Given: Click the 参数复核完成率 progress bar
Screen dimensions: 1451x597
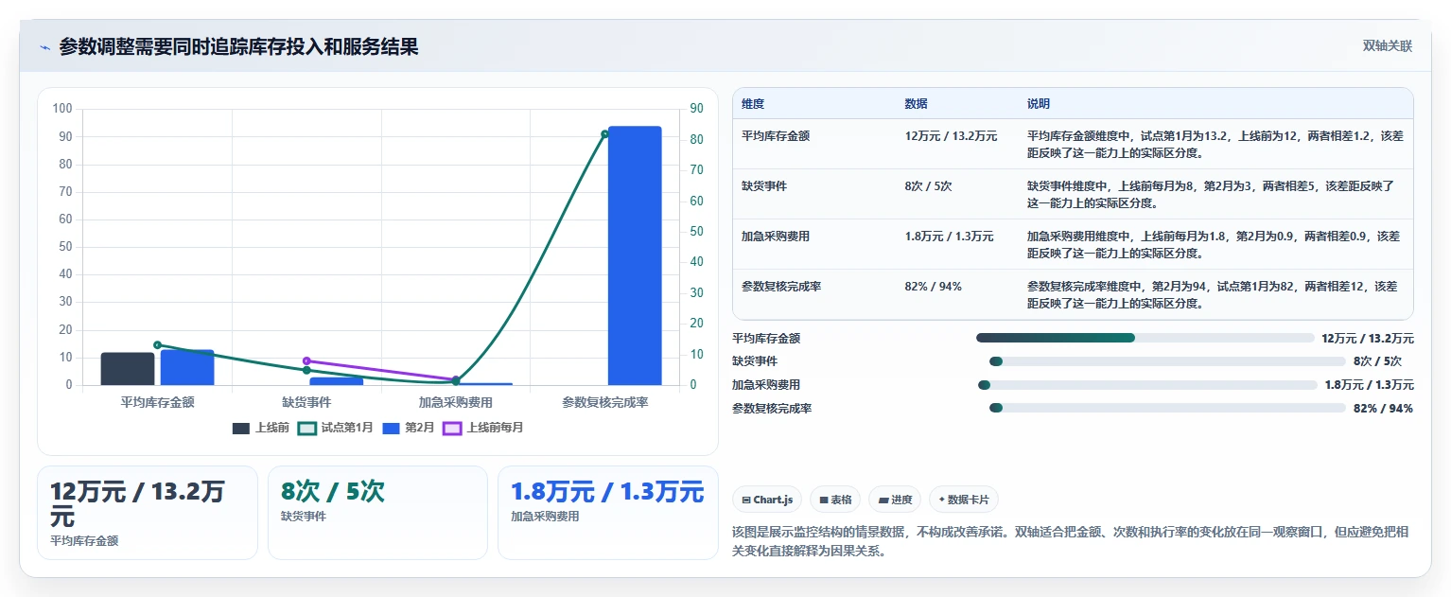Looking at the screenshot, I should (1167, 408).
